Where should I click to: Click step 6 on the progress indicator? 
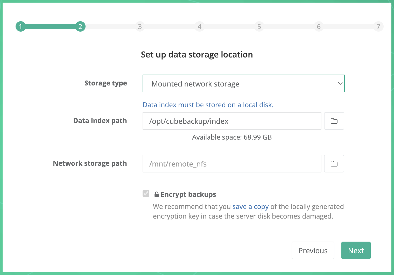click(319, 26)
